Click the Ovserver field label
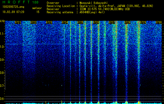Screen dimensions: 164x104 point(53,3)
